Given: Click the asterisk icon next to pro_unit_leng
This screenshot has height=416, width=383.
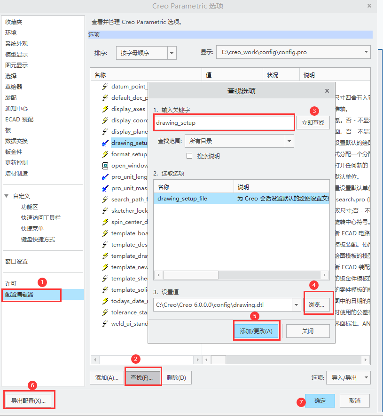Looking at the screenshot, I should pyautogui.click(x=105, y=176).
